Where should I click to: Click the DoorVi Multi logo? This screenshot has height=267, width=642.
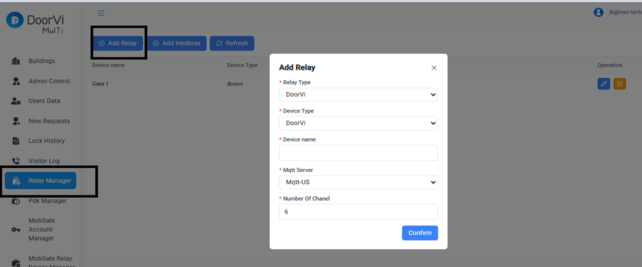pos(35,23)
